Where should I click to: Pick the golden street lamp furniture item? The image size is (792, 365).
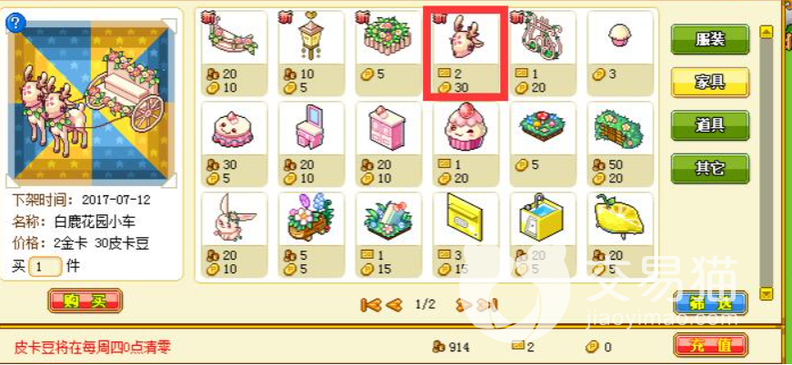pos(311,53)
